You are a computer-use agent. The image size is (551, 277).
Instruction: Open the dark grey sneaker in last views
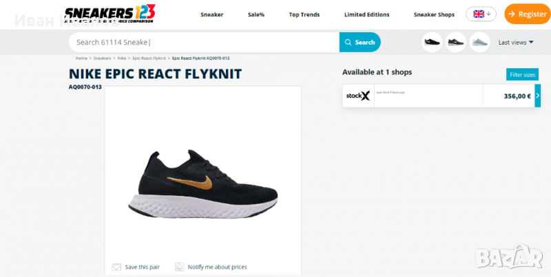coord(456,42)
